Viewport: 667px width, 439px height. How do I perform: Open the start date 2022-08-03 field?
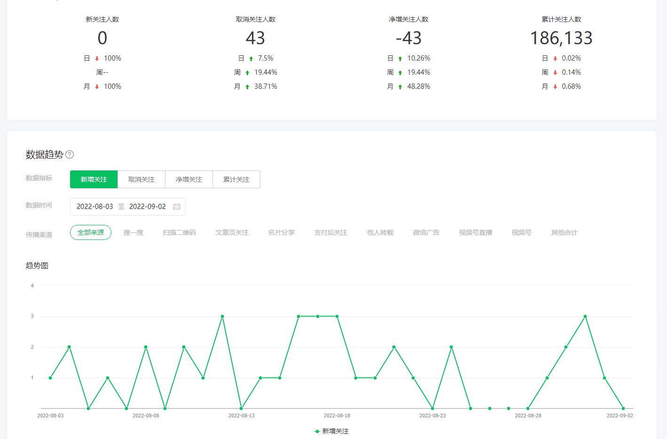(95, 207)
